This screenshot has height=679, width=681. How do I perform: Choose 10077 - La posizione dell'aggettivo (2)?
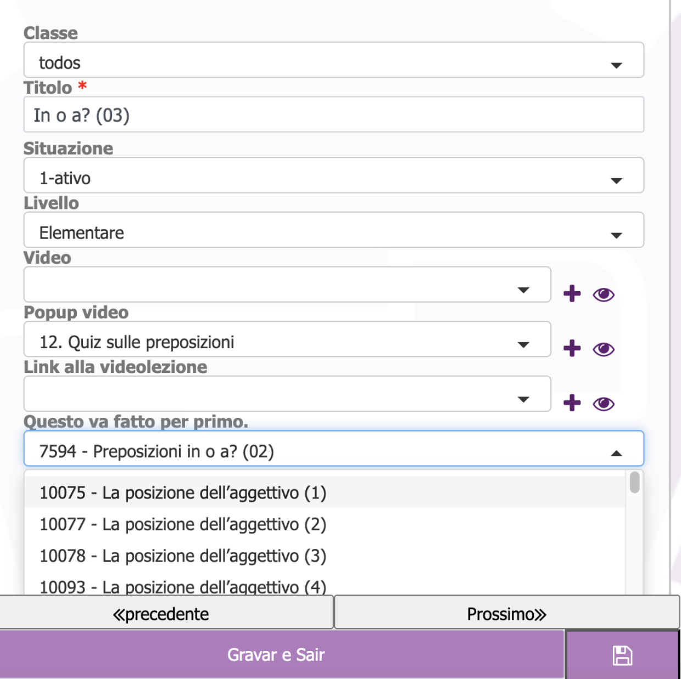click(183, 524)
